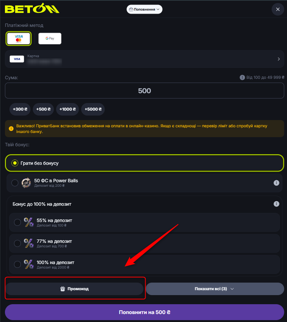The image size is (287, 322).
Task: Click the Сума amount input field
Action: (144, 91)
